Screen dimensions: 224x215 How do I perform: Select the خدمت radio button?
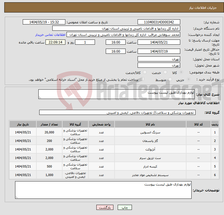coord(165,72)
